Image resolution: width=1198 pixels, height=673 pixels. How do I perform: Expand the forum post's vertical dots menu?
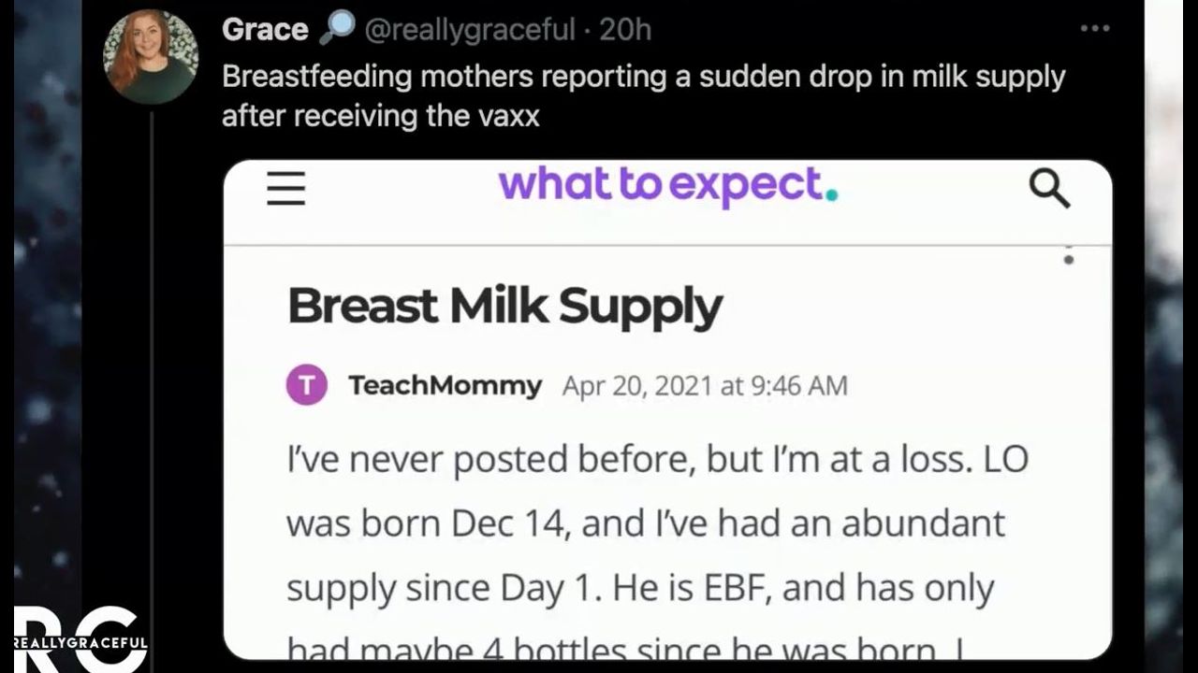(x=1069, y=254)
